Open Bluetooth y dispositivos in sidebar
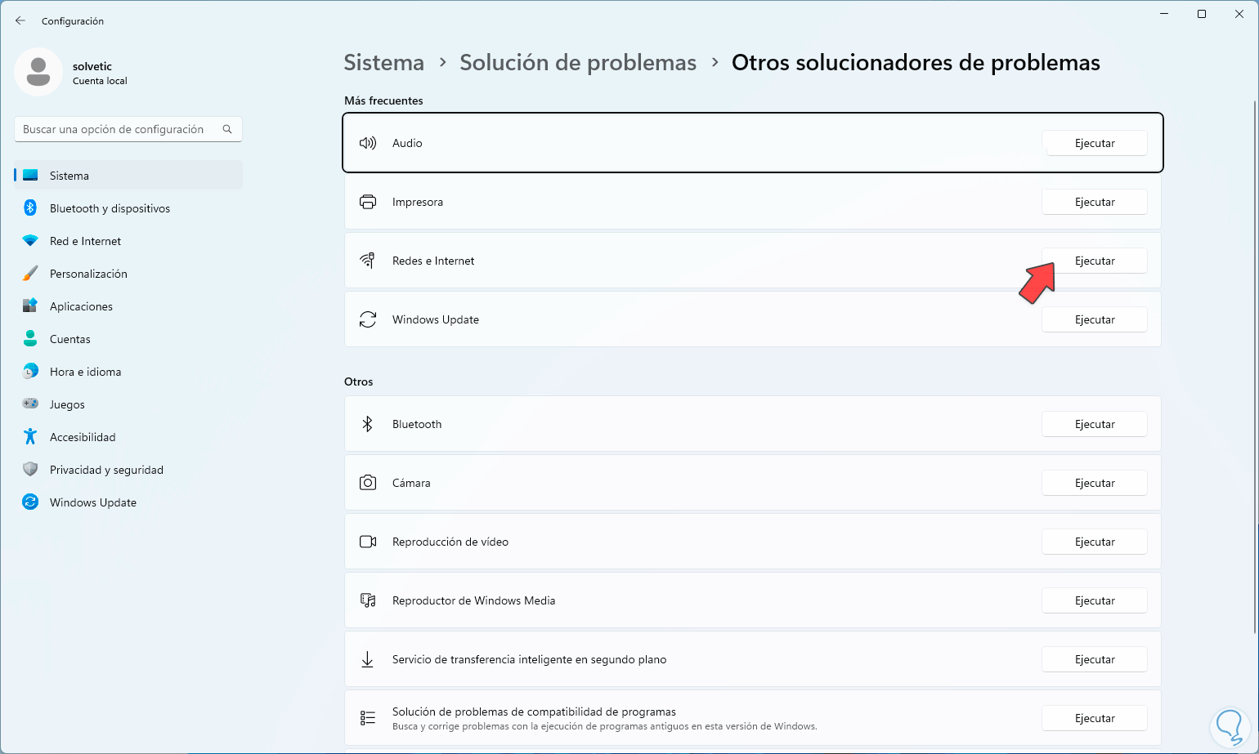The image size is (1259, 754). (x=110, y=208)
